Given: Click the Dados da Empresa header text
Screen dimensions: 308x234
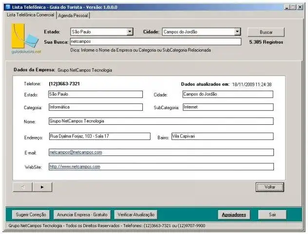Looking at the screenshot, I should 34,70.
